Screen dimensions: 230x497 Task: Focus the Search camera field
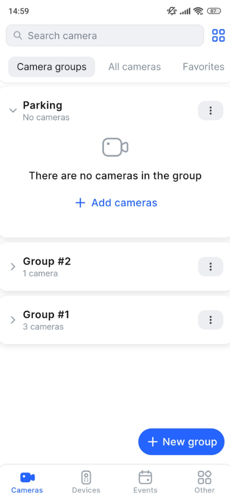click(x=105, y=35)
